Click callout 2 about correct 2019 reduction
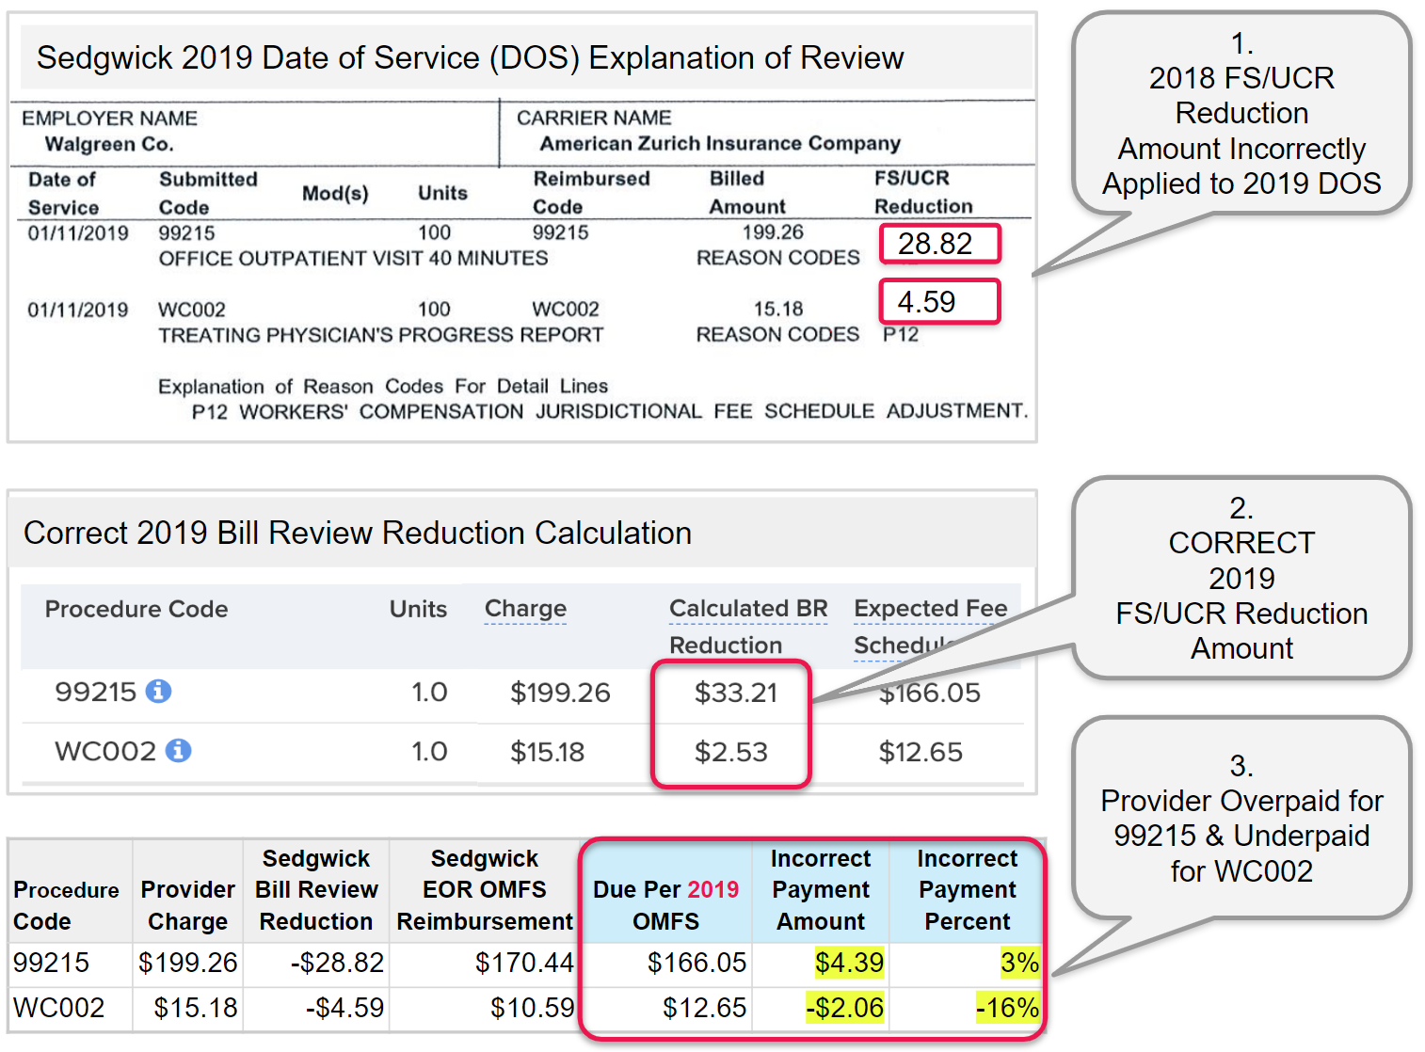 click(x=1241, y=578)
